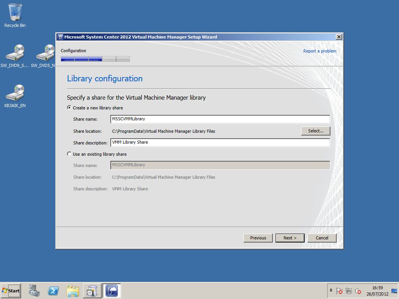Select Use an existing library share
This screenshot has width=399, height=299.
pyautogui.click(x=97, y=154)
